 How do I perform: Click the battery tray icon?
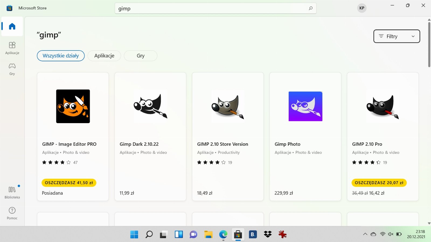399,234
